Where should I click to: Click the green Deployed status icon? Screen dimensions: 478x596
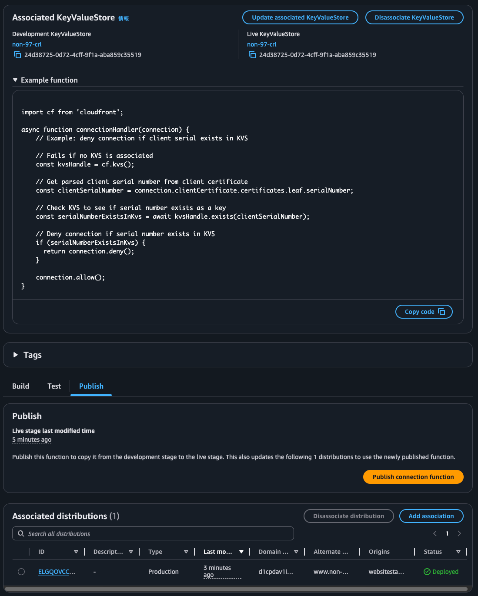pos(427,572)
